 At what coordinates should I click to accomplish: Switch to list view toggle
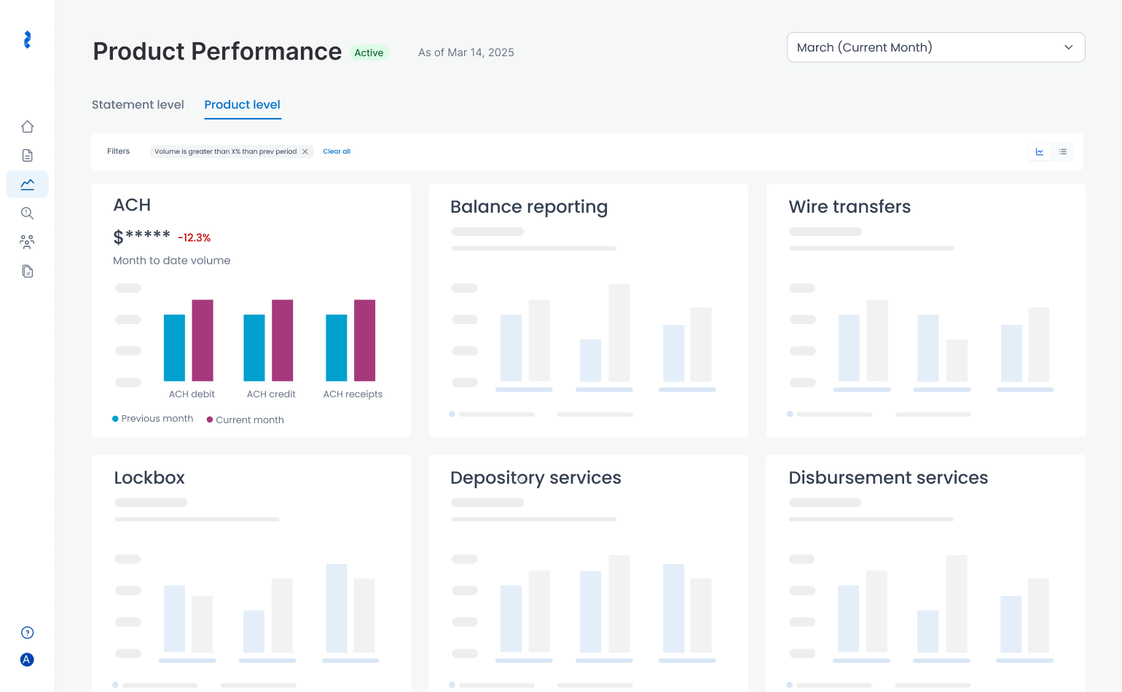pyautogui.click(x=1063, y=152)
